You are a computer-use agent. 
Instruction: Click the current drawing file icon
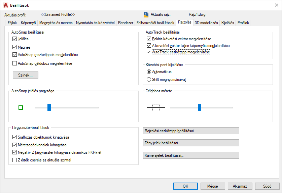coord(146,14)
